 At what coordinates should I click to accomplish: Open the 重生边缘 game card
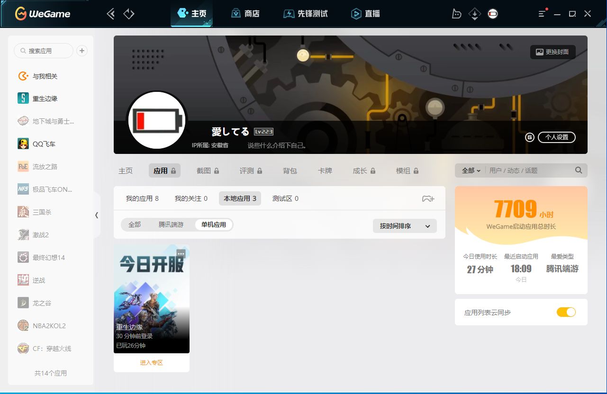coord(152,299)
